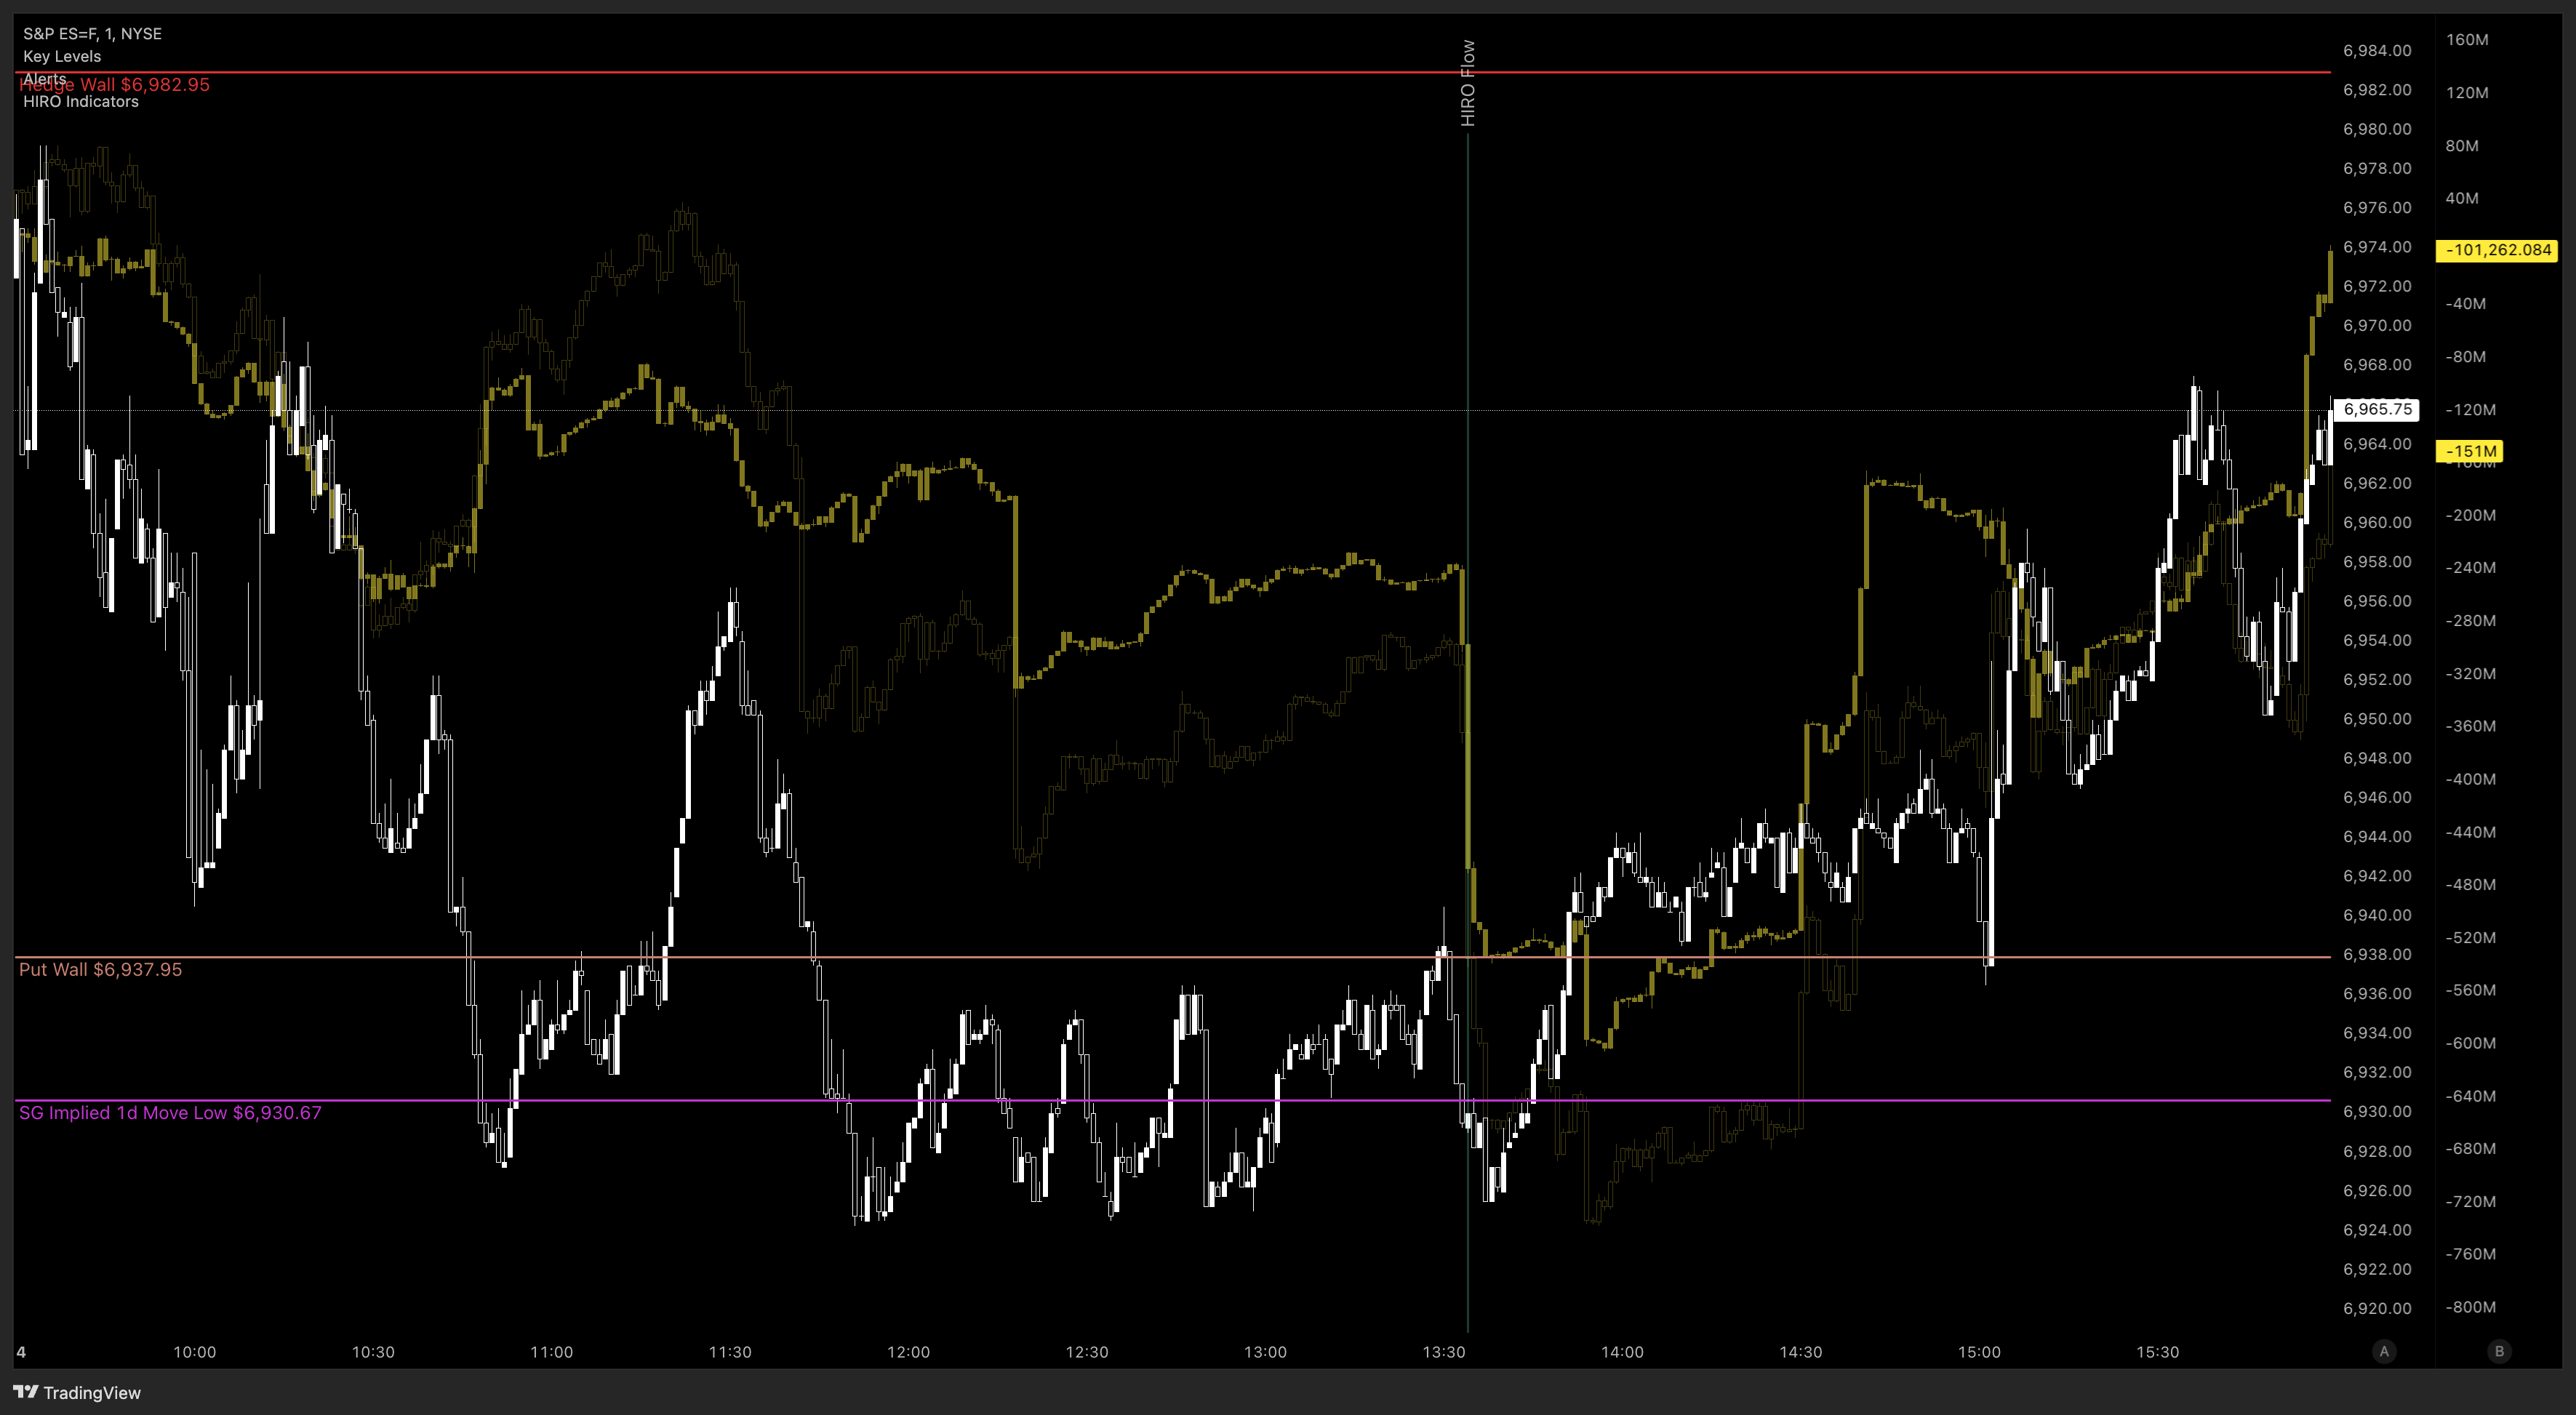This screenshot has width=2576, height=1415.
Task: Click the S&P ES=F symbol title
Action: pyautogui.click(x=92, y=33)
